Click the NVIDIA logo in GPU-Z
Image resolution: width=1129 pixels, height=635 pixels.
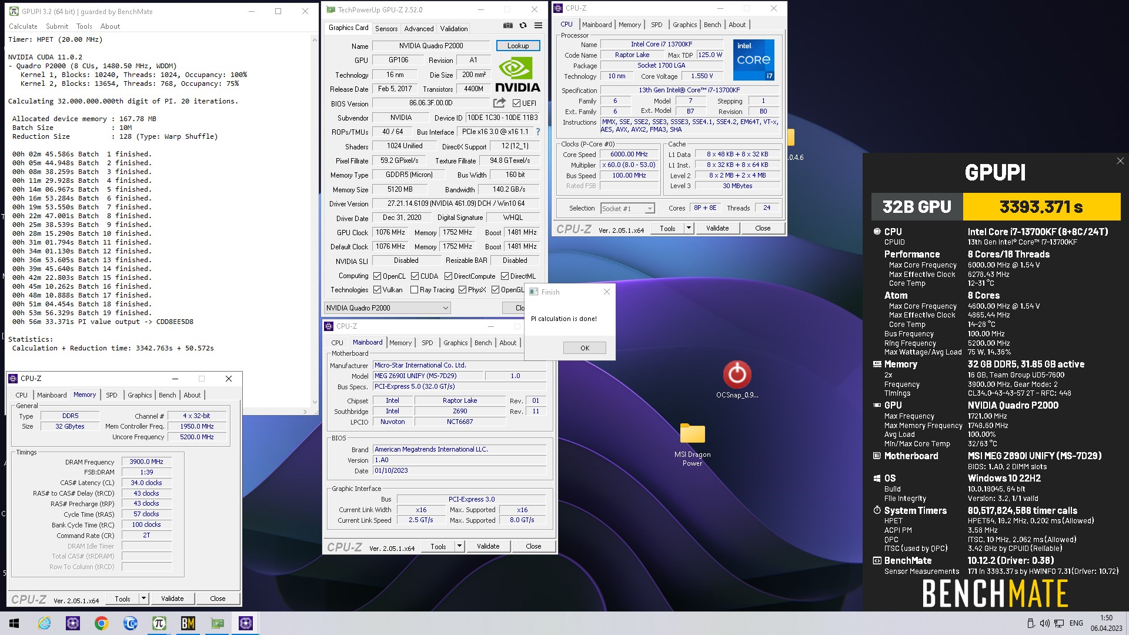[x=517, y=75]
